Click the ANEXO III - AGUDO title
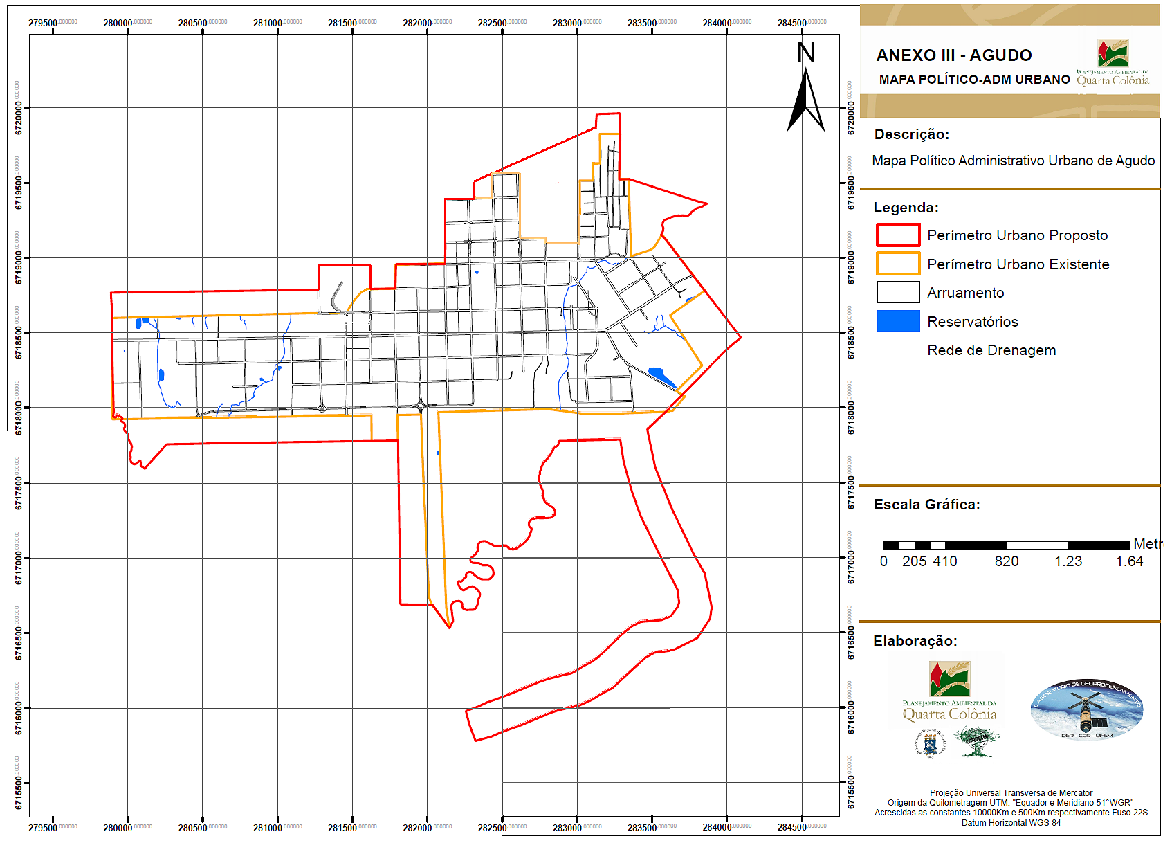1172x843 pixels. point(953,55)
